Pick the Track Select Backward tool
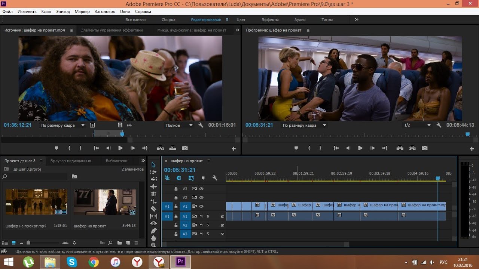The image size is (479, 269). coord(153,179)
